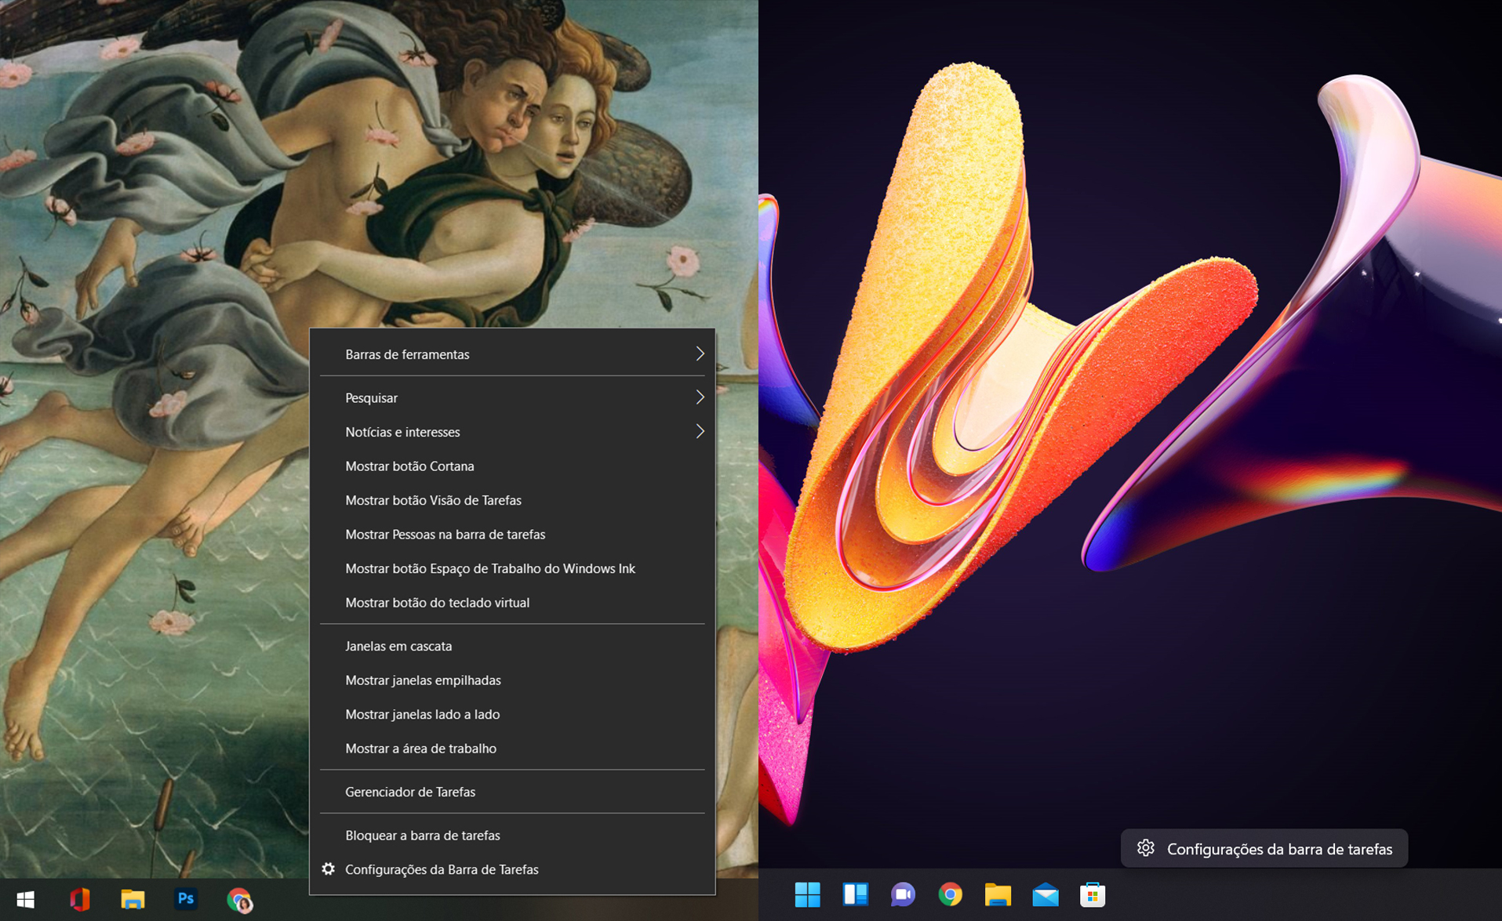Click gear icon in Windows 11 taskbar settings popup
The width and height of the screenshot is (1502, 921).
[x=1146, y=848]
